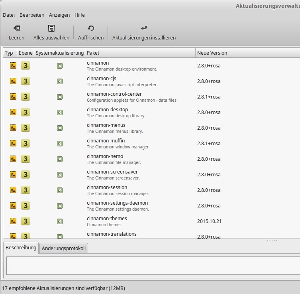Click level 3 badge for cinnamon row
Screen dimensions: 300x294
click(x=25, y=65)
